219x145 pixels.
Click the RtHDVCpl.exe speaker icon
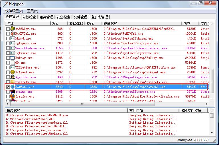(13, 34)
